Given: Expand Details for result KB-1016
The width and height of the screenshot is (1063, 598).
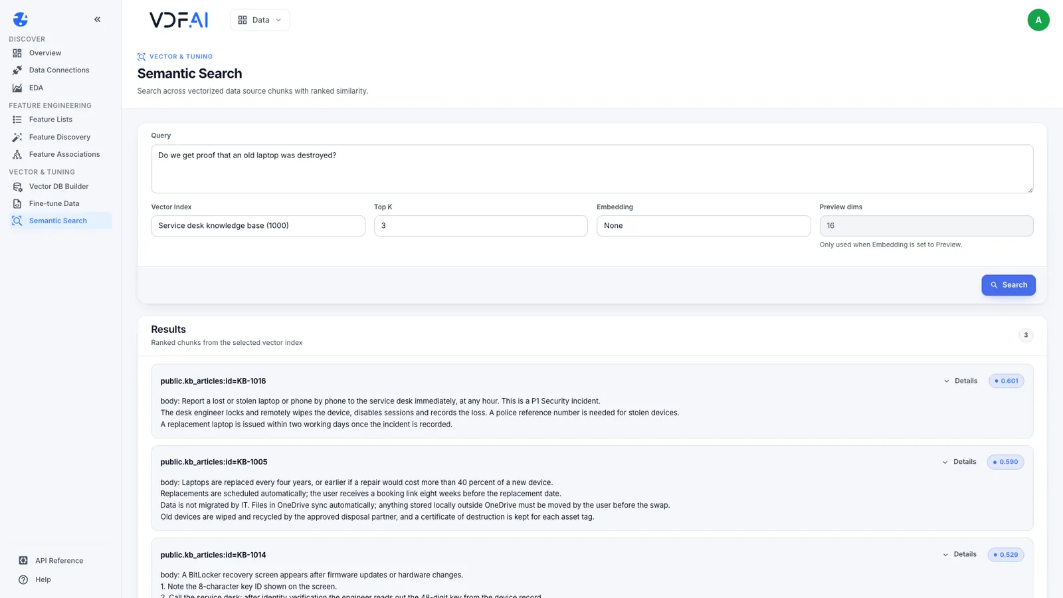Looking at the screenshot, I should (961, 381).
